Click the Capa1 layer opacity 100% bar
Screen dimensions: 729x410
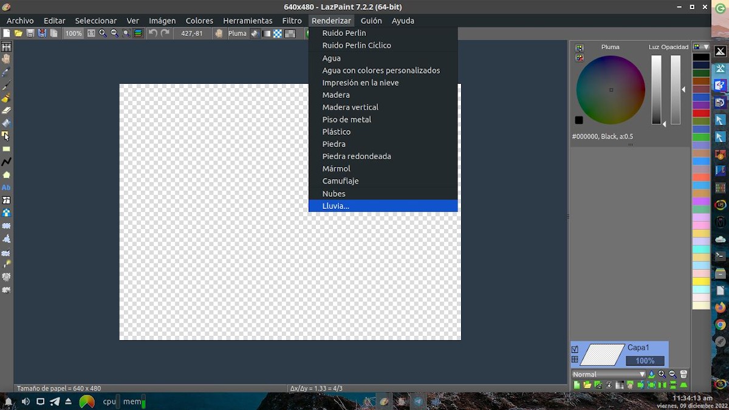click(645, 361)
